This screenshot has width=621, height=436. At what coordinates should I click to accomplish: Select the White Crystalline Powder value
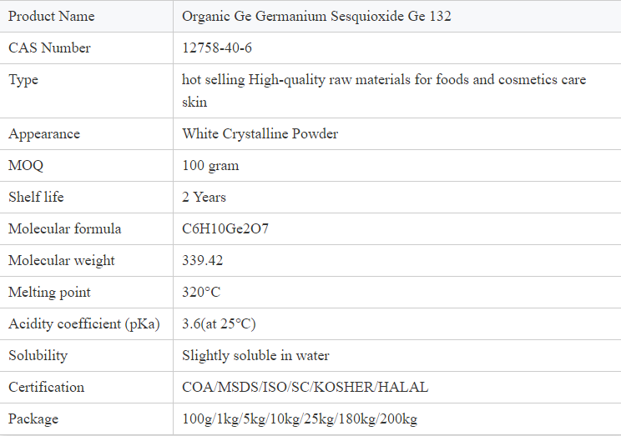(260, 133)
